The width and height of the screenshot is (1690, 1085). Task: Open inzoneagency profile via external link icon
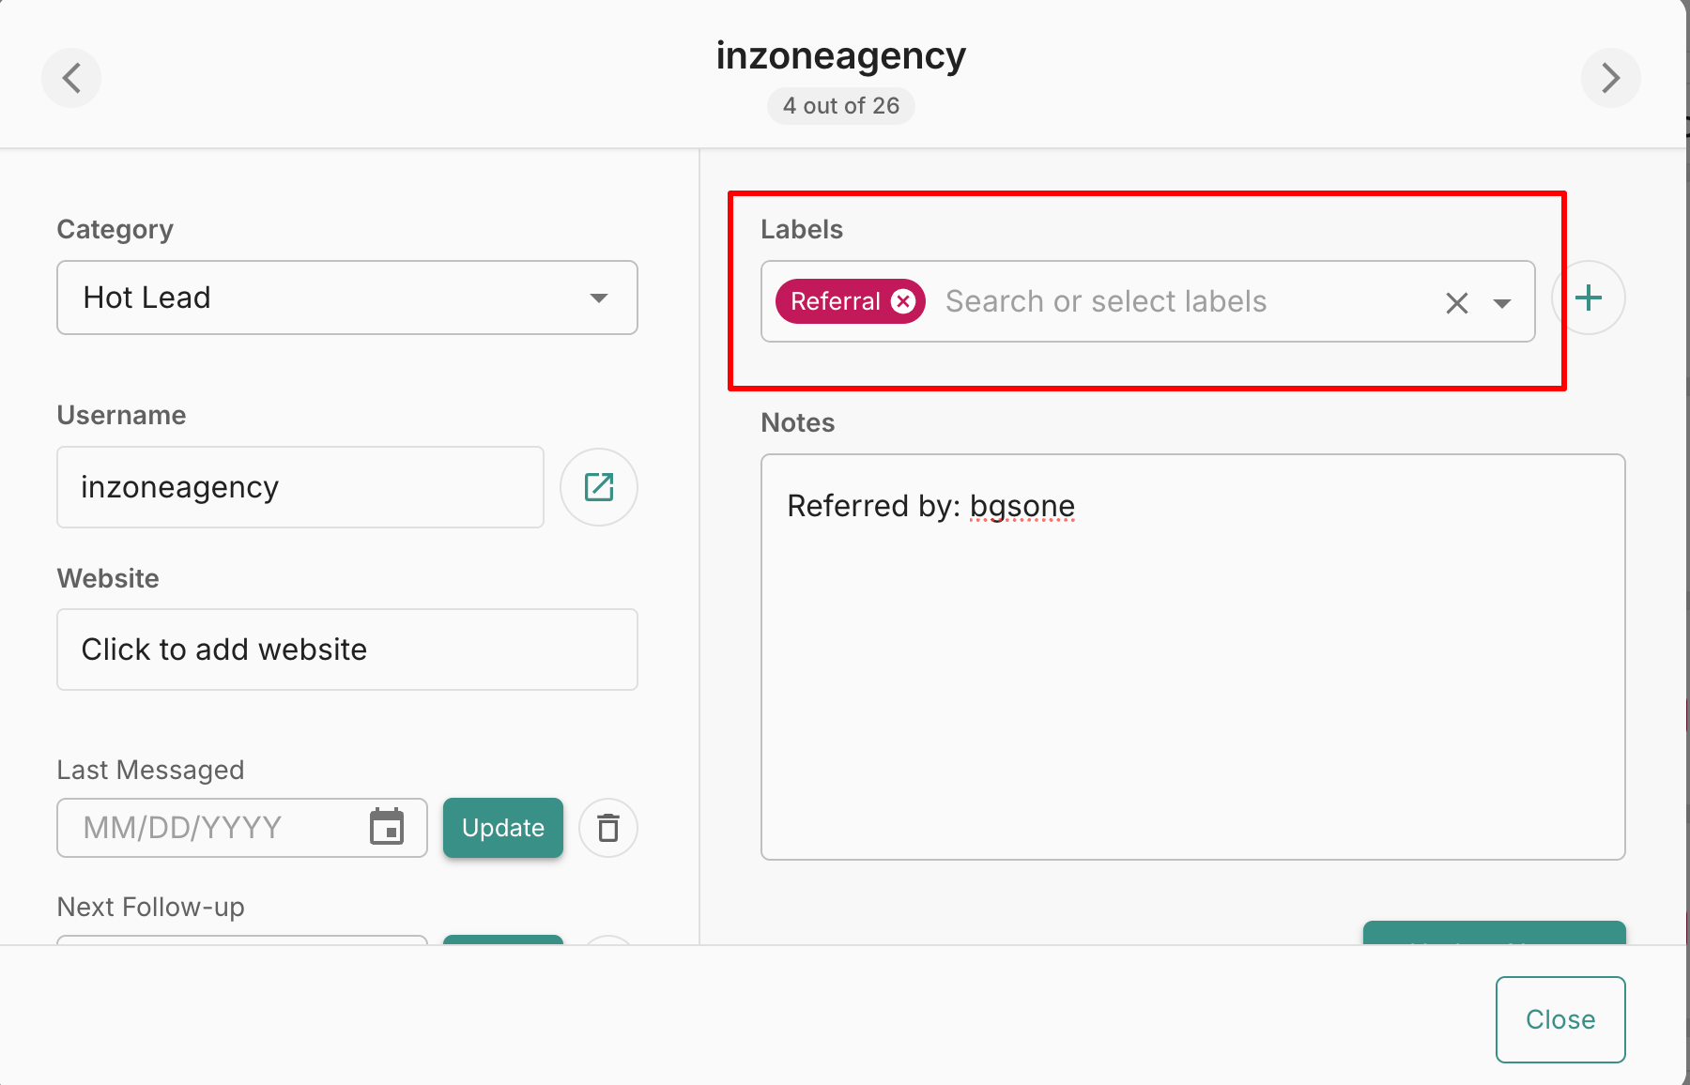[599, 487]
